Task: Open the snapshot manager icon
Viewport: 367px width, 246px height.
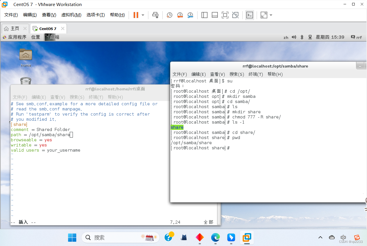Action: pyautogui.click(x=190, y=15)
